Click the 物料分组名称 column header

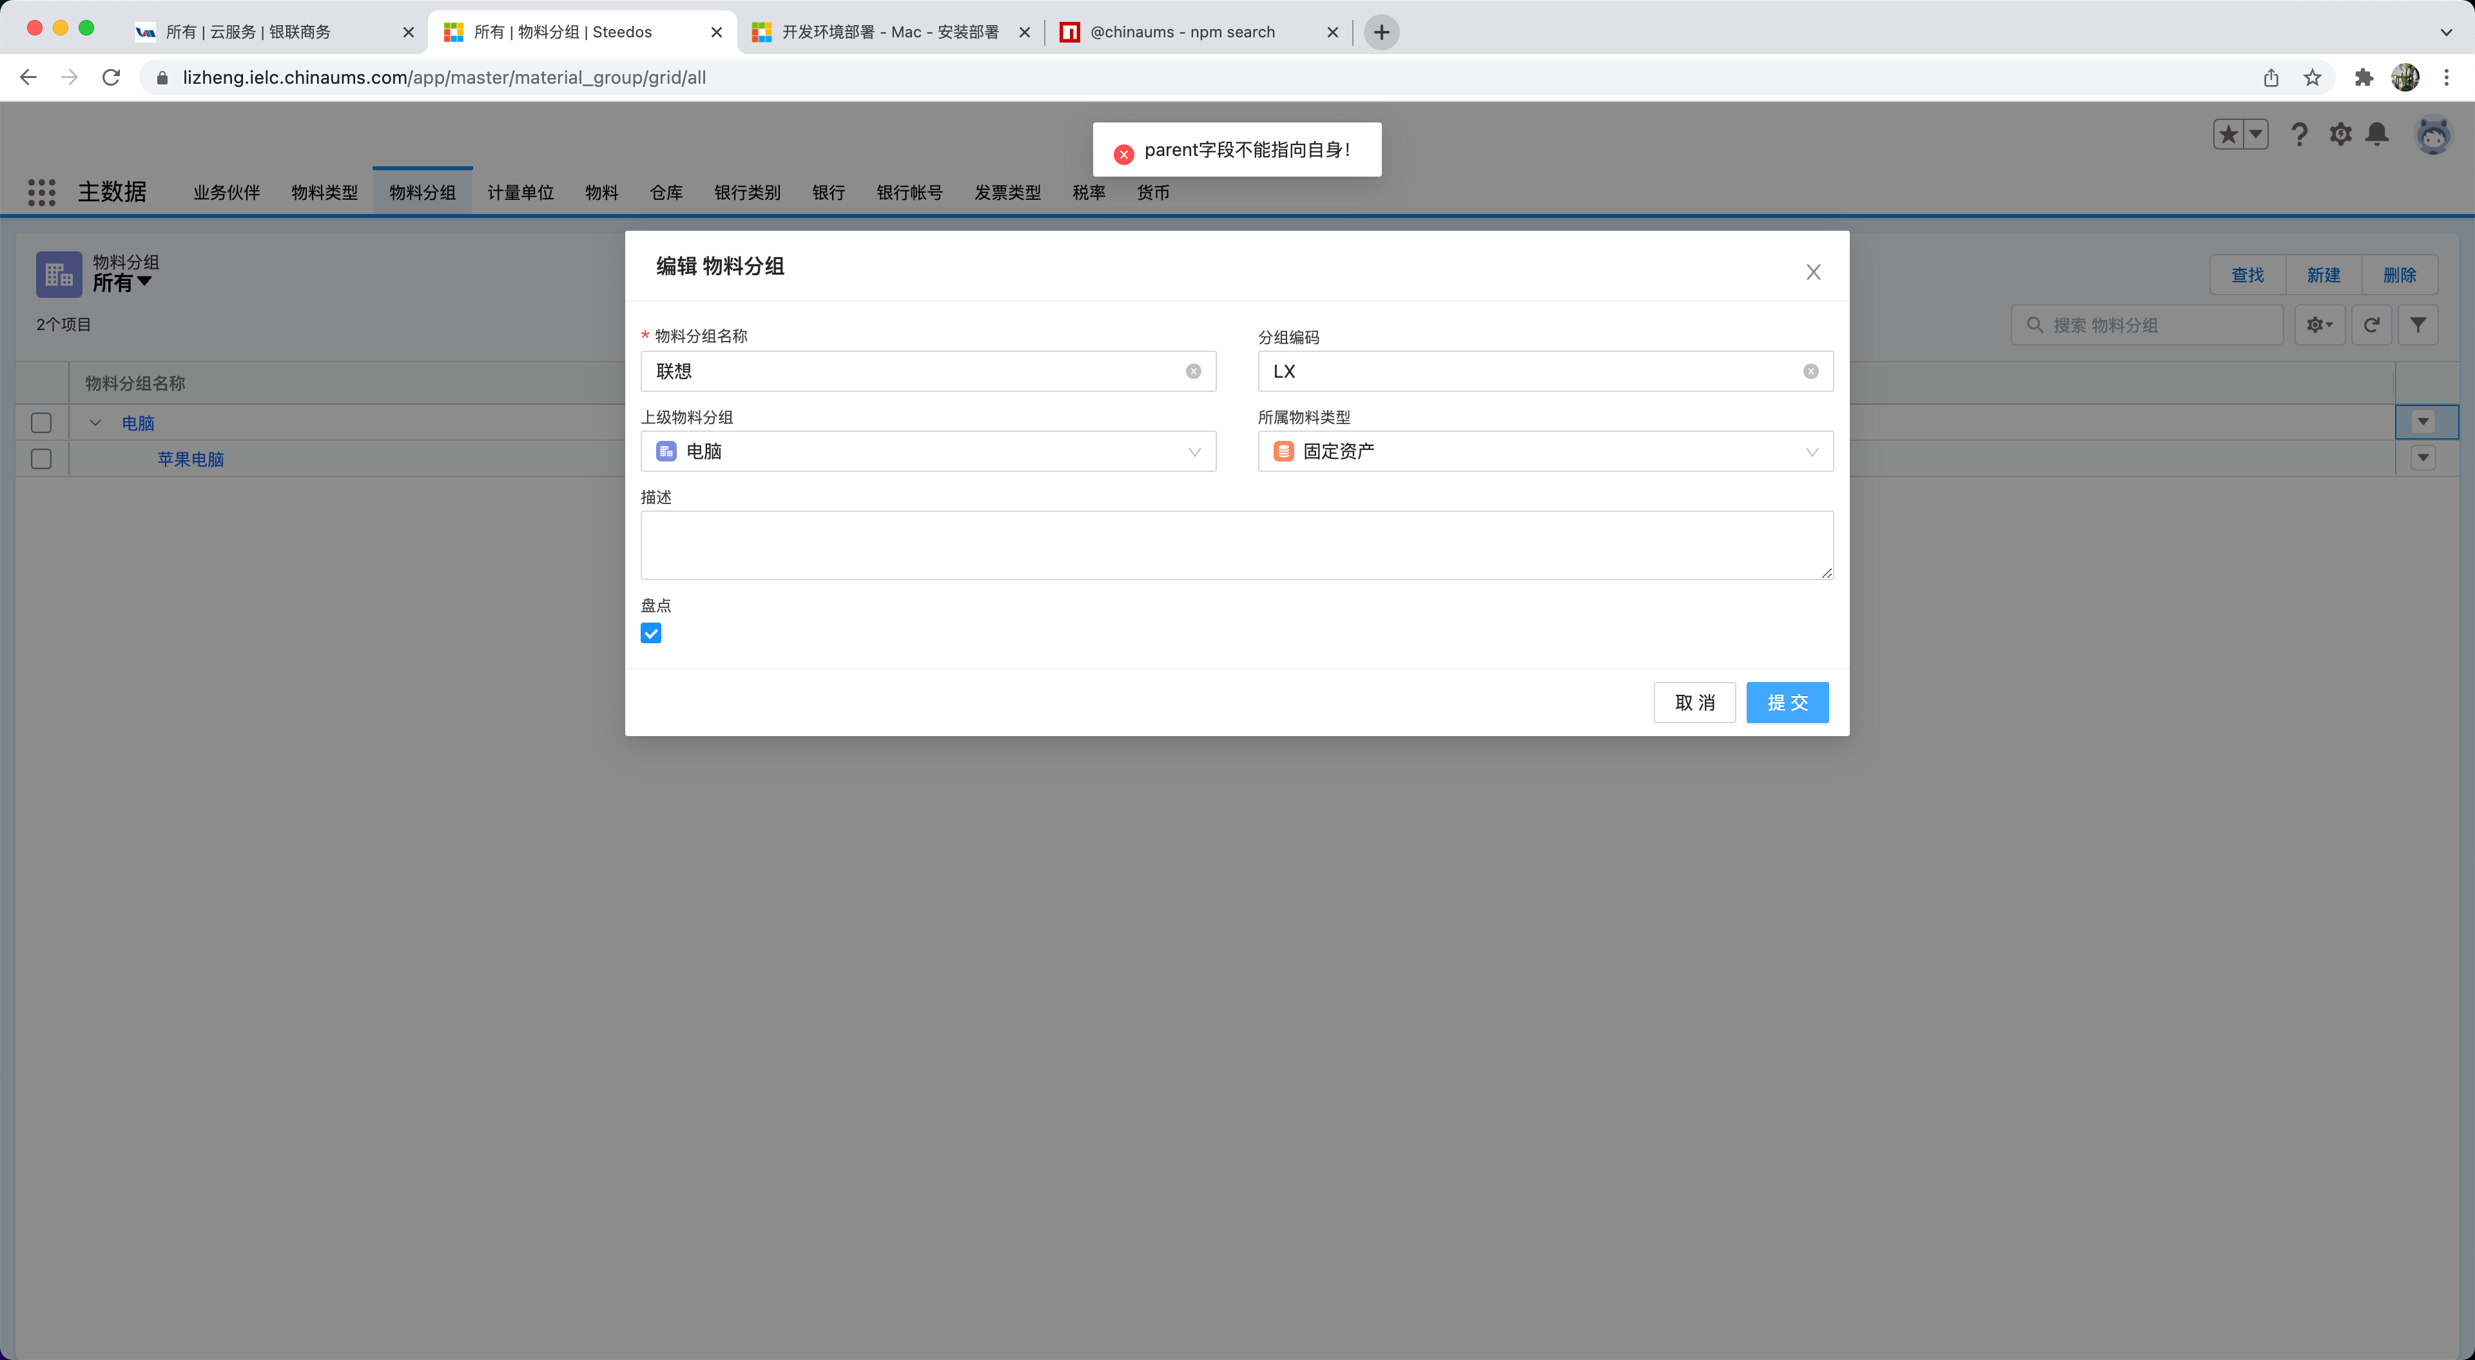pos(135,384)
